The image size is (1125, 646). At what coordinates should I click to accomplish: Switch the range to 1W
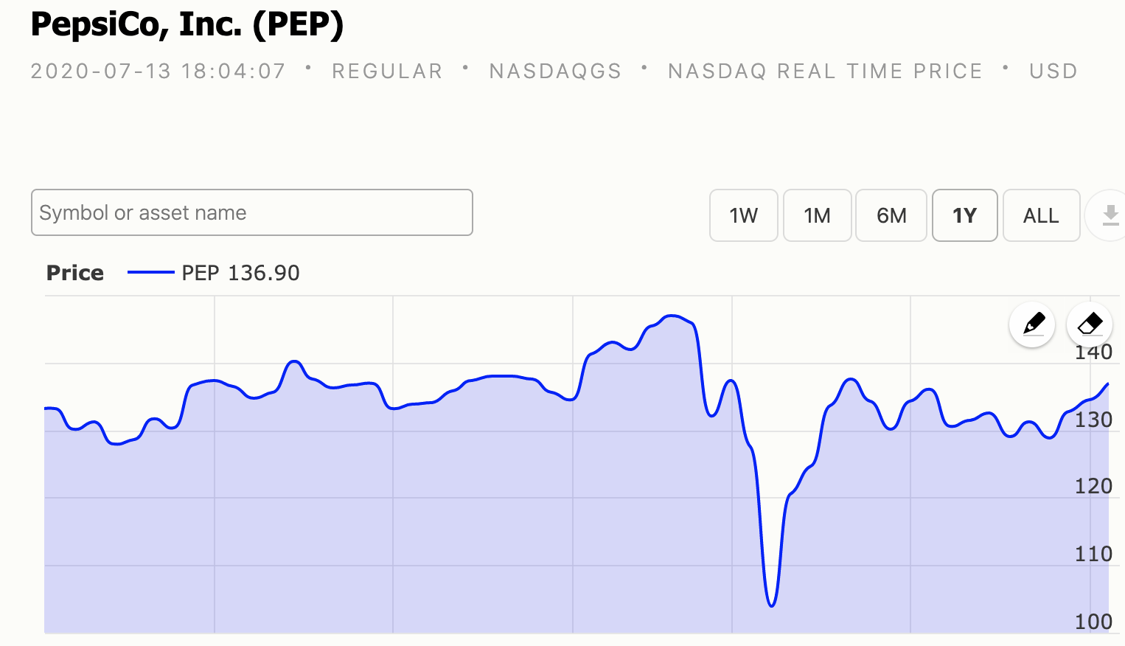tap(744, 215)
